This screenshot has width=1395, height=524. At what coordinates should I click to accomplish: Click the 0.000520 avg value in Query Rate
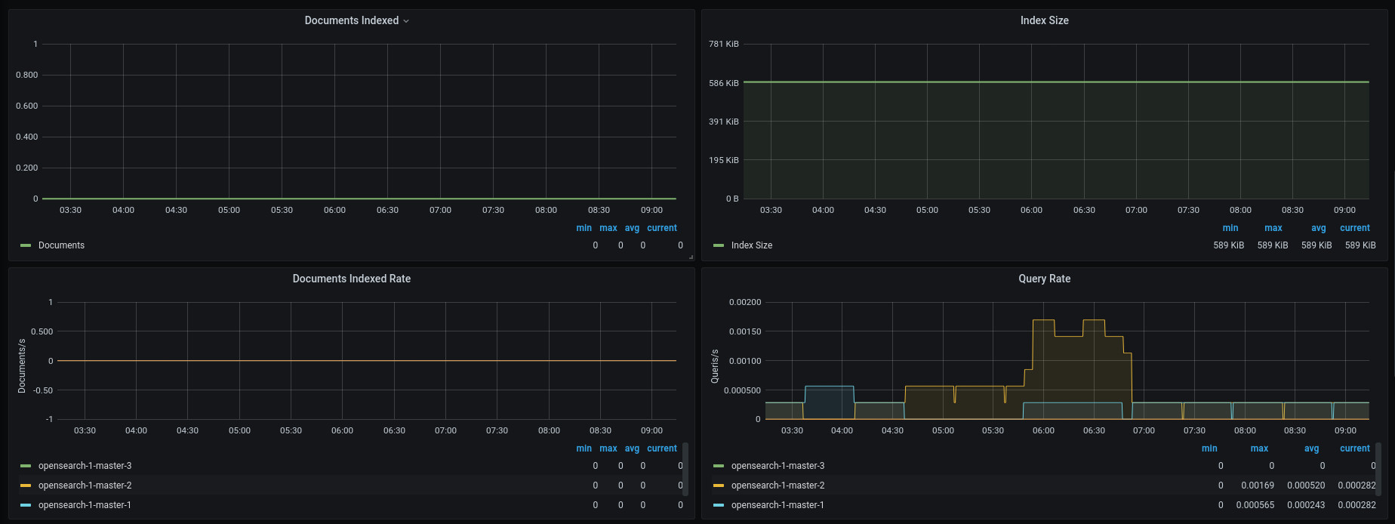1306,485
